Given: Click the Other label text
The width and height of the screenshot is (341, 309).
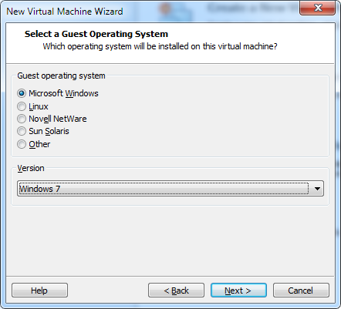Looking at the screenshot, I should coord(39,144).
